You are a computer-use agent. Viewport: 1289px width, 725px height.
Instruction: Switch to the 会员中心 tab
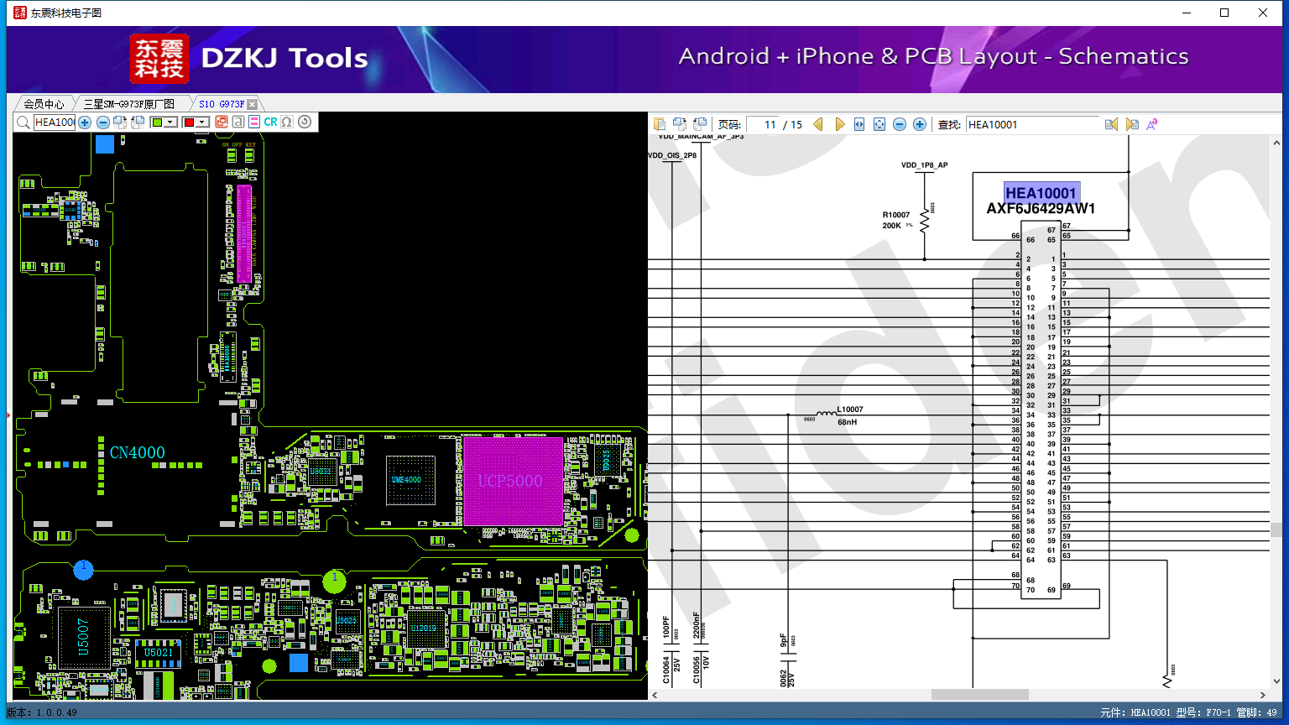click(x=44, y=104)
